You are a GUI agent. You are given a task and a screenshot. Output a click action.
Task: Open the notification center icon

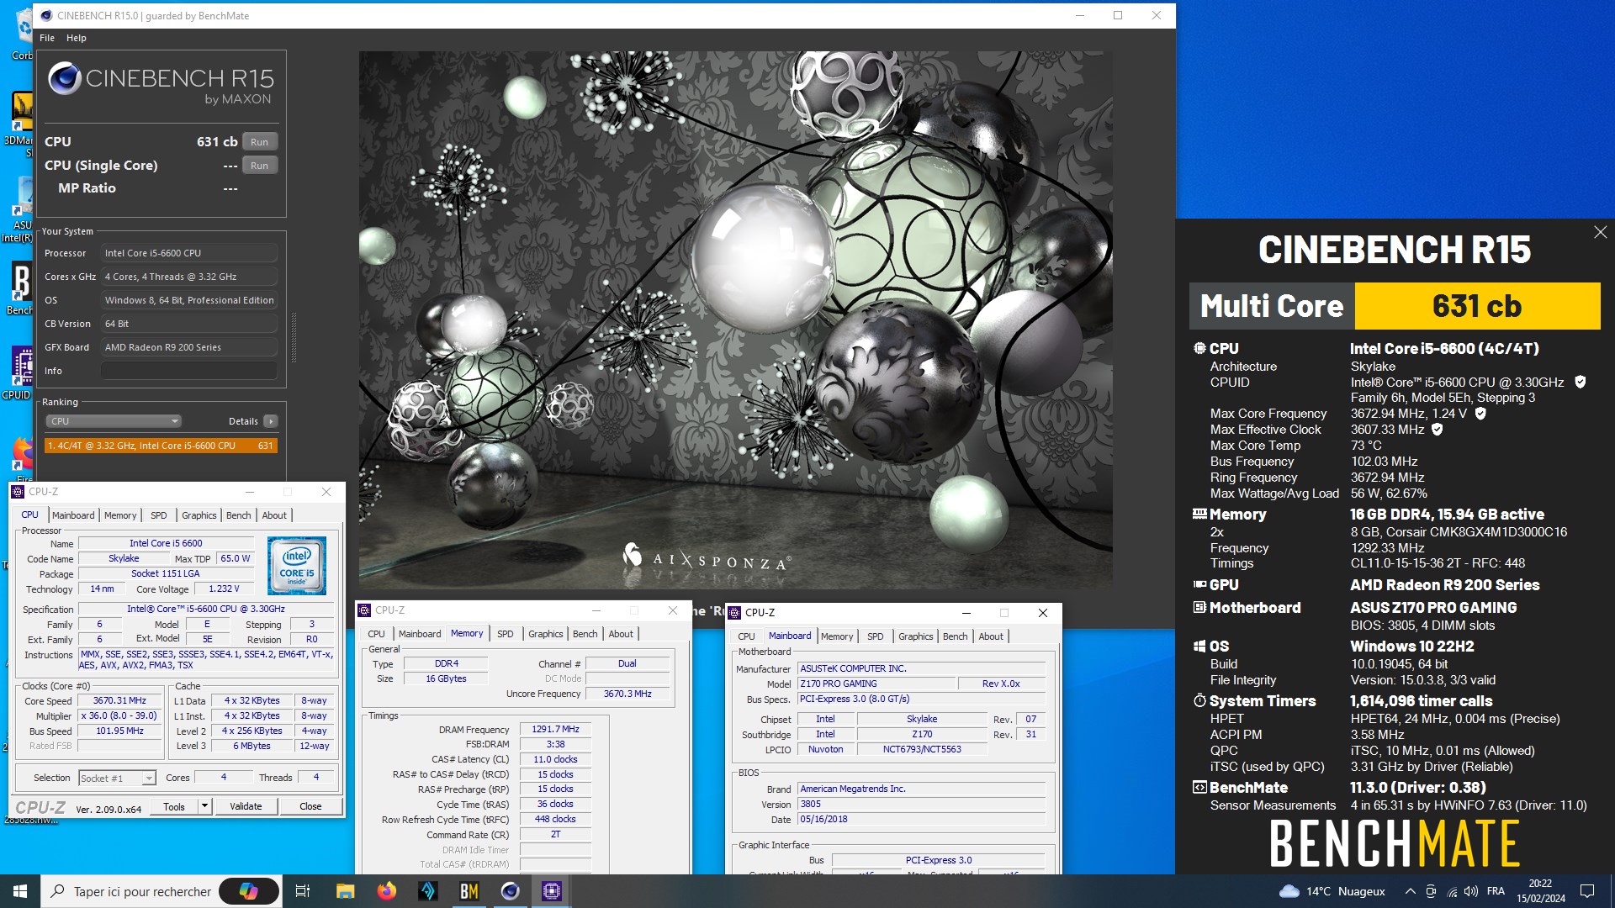click(1587, 891)
